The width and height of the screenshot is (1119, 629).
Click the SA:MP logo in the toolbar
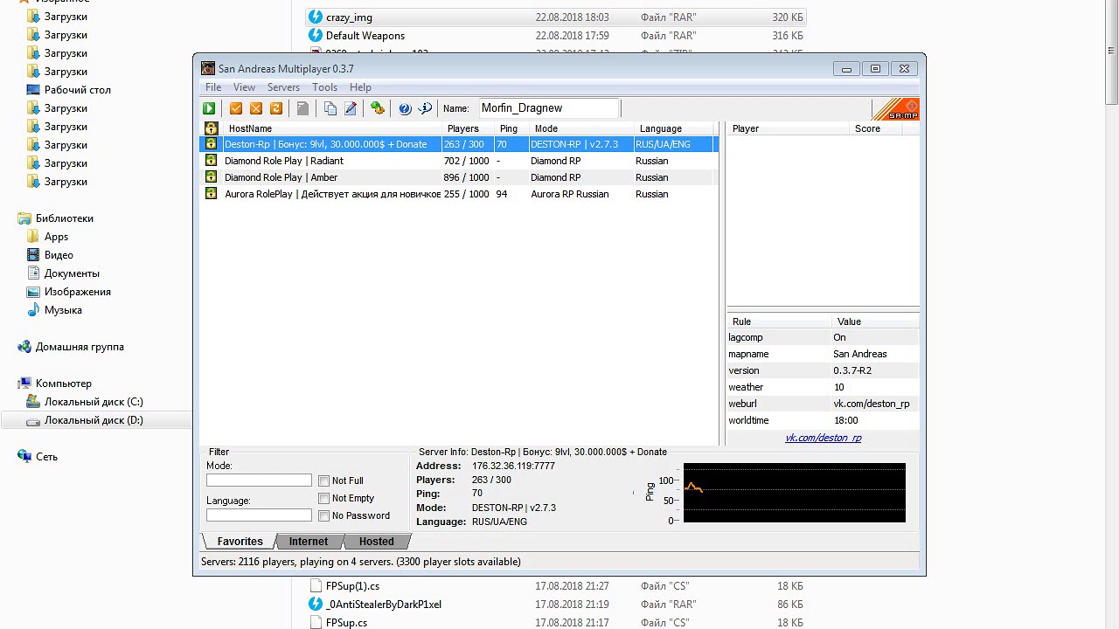pyautogui.click(x=895, y=108)
